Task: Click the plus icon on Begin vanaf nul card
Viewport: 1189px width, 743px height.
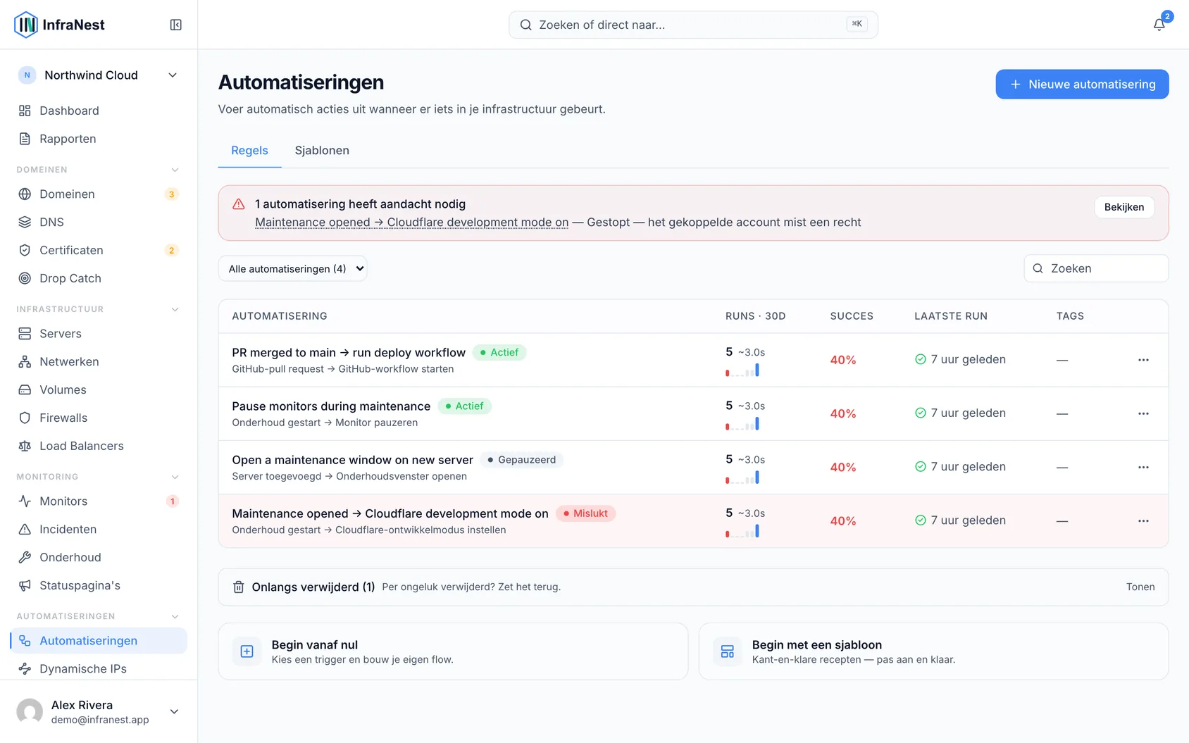Action: (247, 651)
